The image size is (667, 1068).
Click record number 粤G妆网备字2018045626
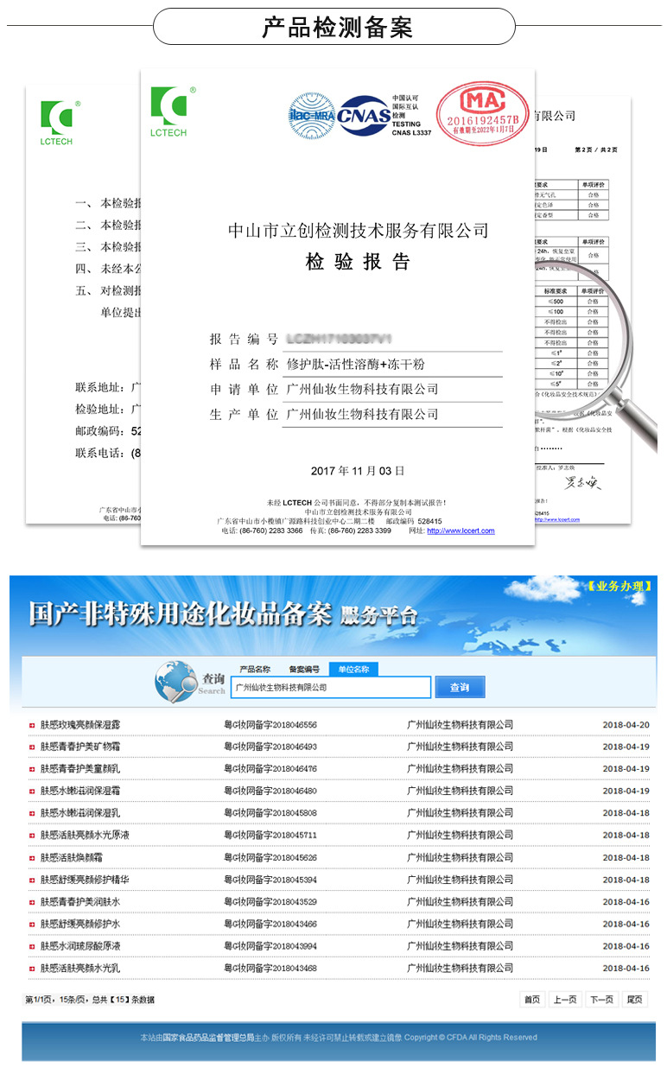pyautogui.click(x=271, y=858)
